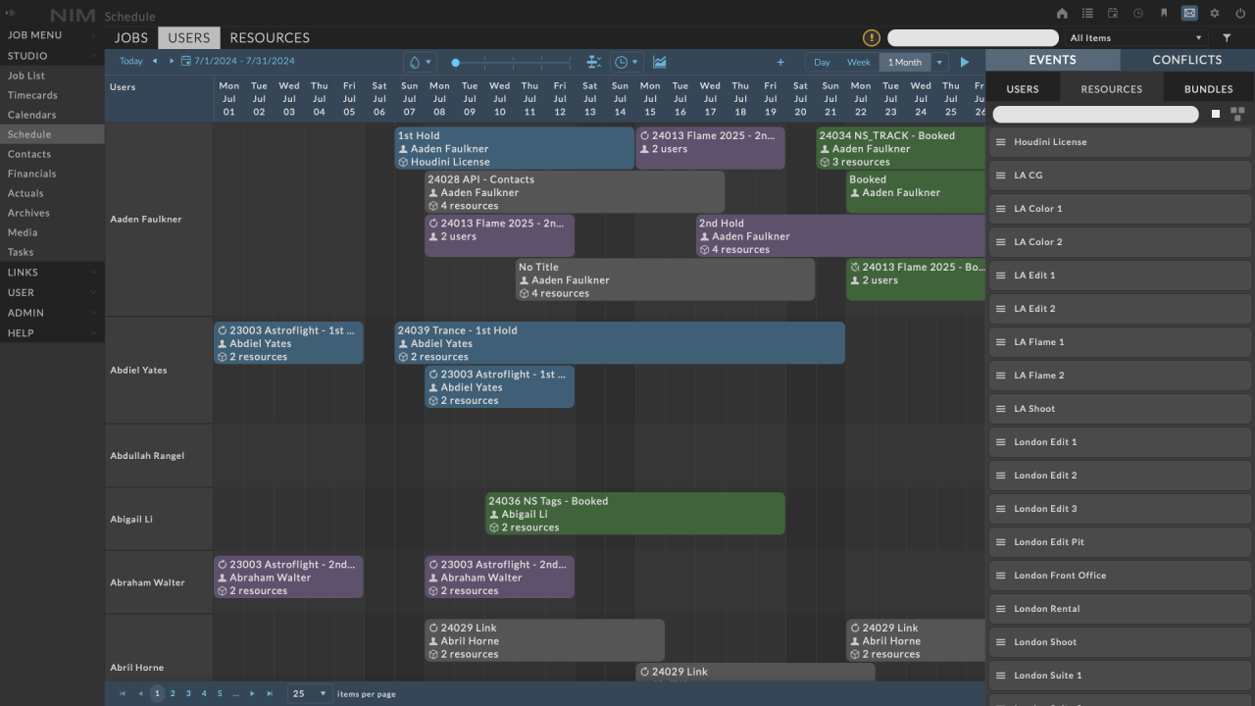This screenshot has width=1255, height=706.
Task: Expand the color droplet dropdown
Action: pyautogui.click(x=419, y=62)
